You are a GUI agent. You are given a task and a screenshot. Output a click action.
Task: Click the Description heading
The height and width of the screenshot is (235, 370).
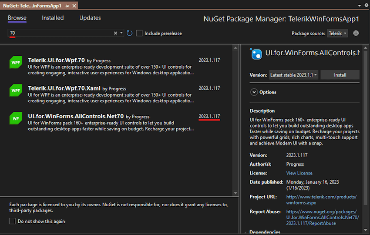coord(262,111)
